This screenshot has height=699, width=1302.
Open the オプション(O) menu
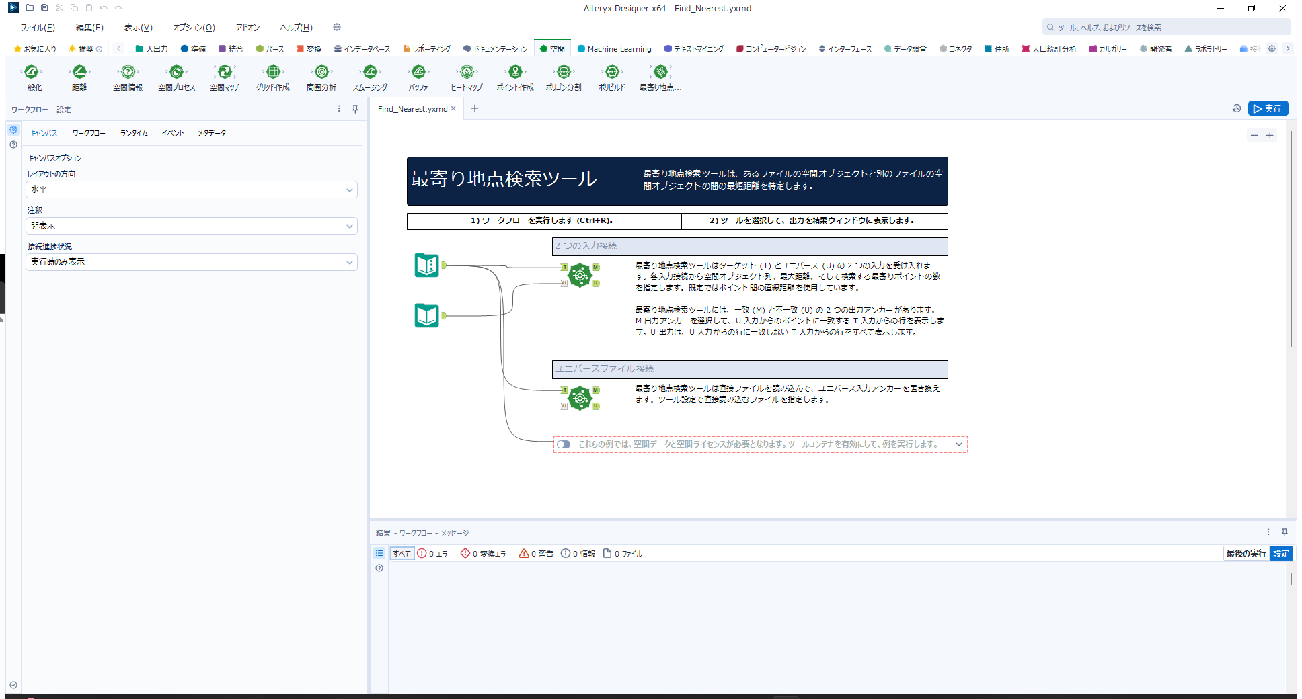194,28
